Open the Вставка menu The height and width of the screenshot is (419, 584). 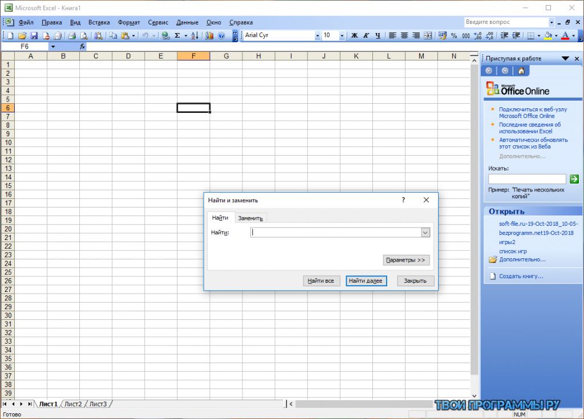click(x=99, y=22)
